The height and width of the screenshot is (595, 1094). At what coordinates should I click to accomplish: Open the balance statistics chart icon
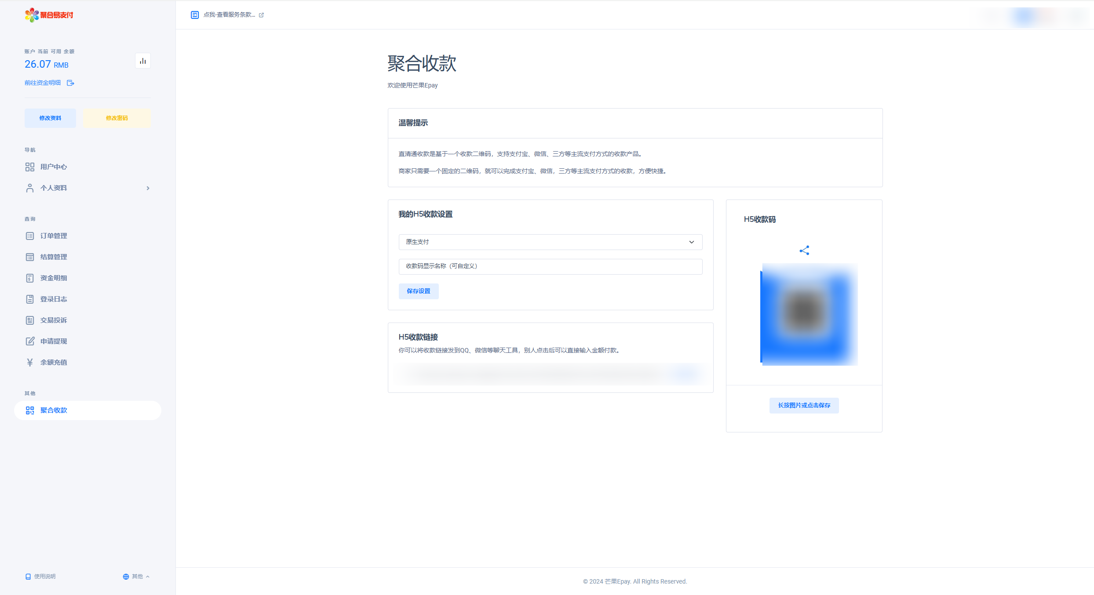click(143, 61)
